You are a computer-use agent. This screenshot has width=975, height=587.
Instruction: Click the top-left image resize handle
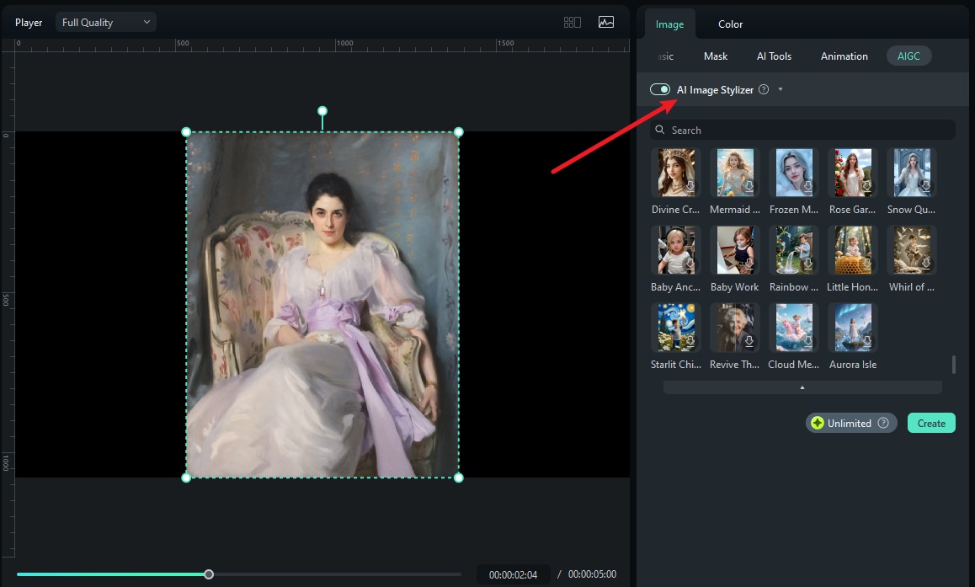click(x=186, y=132)
